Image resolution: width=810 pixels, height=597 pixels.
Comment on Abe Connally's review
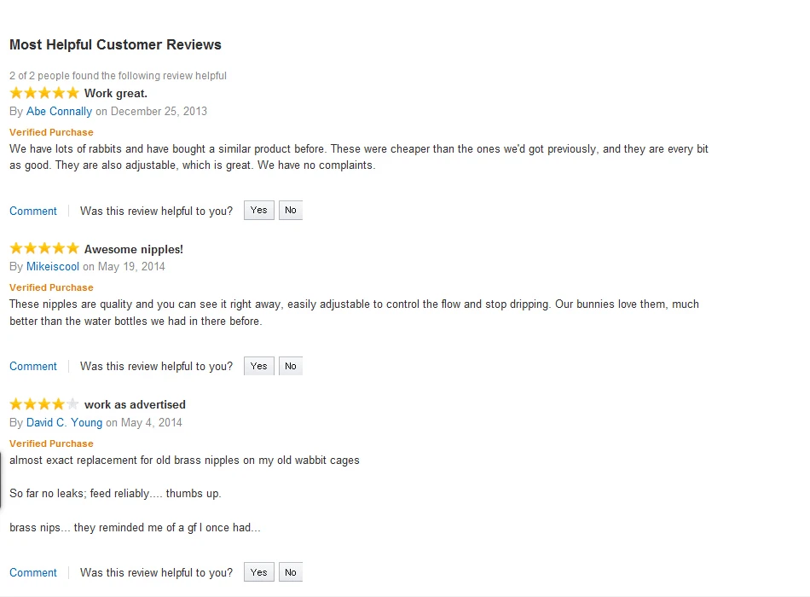33,211
